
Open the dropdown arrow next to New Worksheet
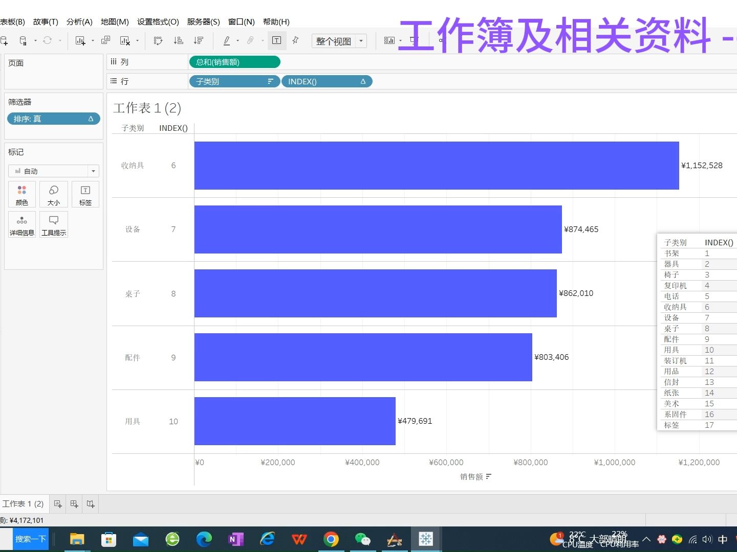(92, 40)
